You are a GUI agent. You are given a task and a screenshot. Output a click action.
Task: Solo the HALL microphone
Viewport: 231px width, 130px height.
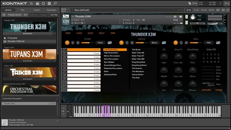(181, 43)
